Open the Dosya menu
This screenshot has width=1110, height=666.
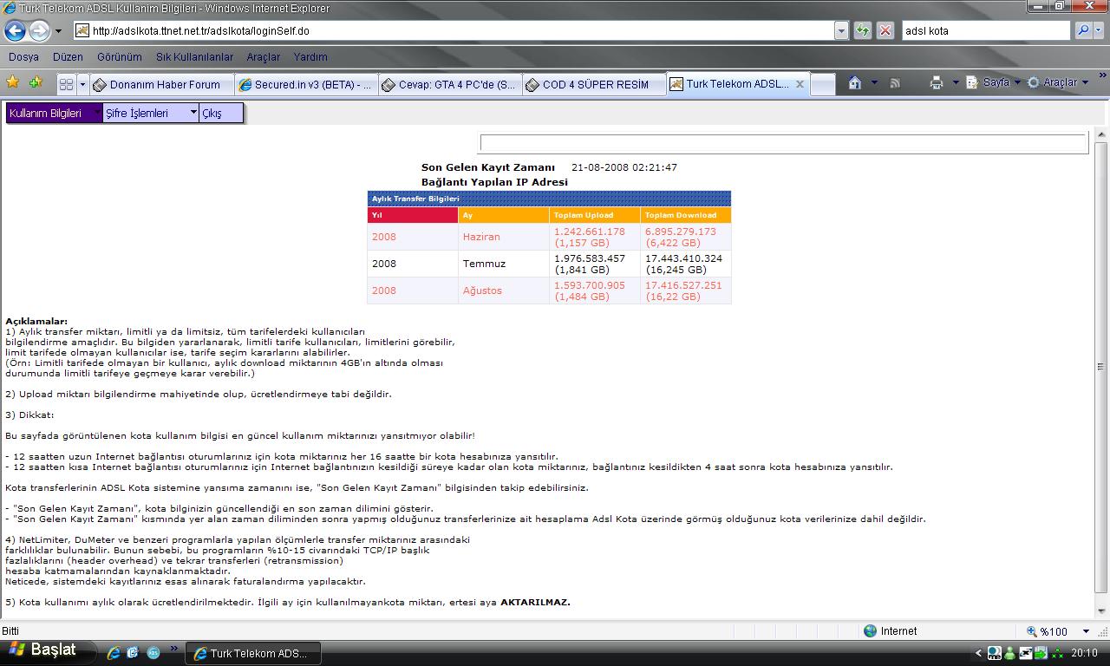pos(24,56)
